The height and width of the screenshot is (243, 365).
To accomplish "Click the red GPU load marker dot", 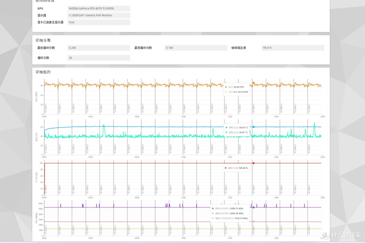I will [253, 163].
